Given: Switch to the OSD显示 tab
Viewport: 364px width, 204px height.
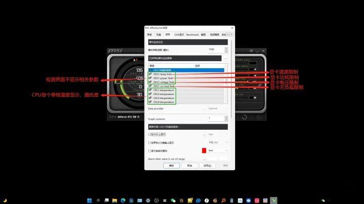Looking at the screenshot, I should point(179,34).
